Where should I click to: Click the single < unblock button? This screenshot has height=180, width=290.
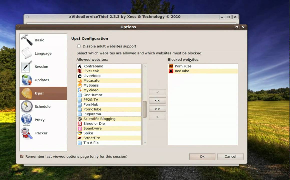158,92
